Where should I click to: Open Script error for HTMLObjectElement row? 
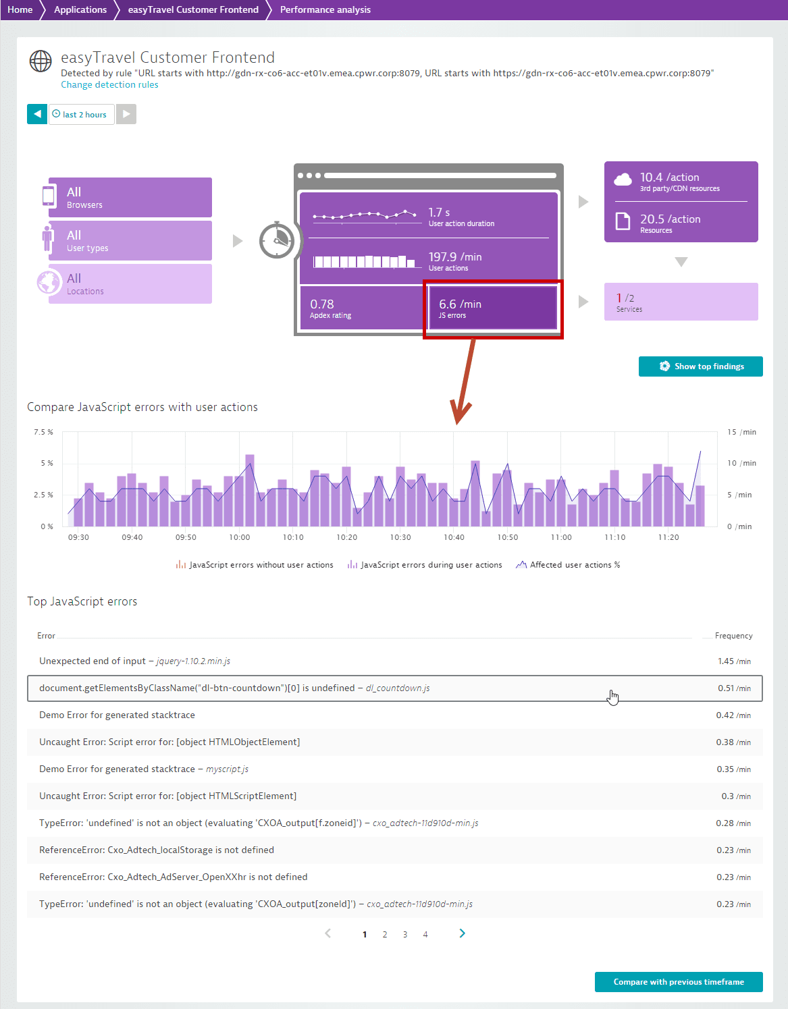(x=395, y=742)
